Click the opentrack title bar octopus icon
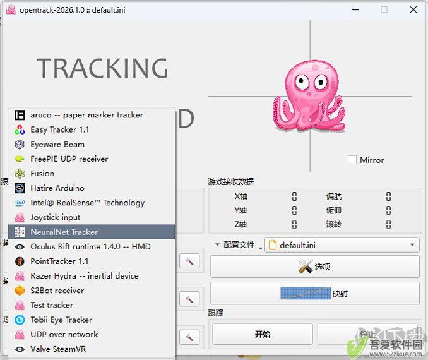Viewport: 428px width, 360px height. (11, 10)
